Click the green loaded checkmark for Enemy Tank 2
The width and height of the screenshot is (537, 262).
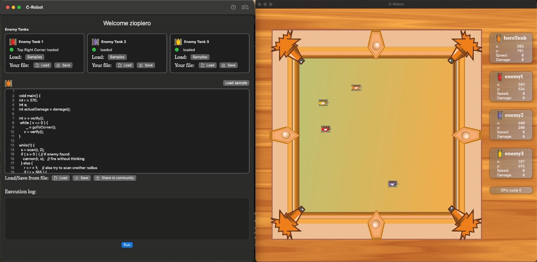[94, 50]
